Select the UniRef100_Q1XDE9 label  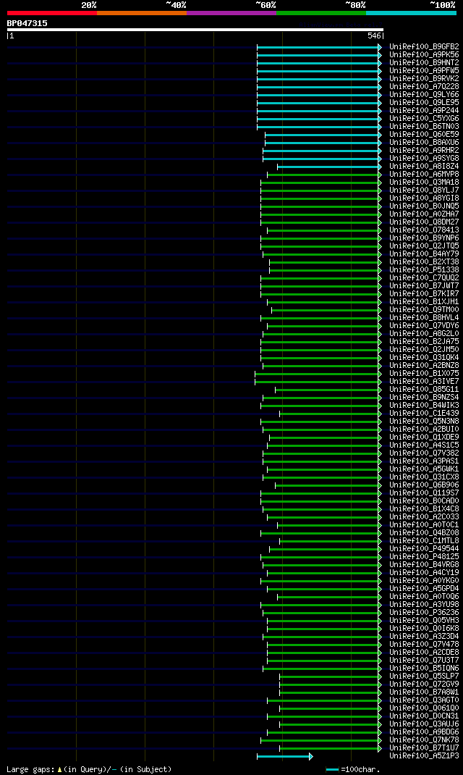point(424,437)
